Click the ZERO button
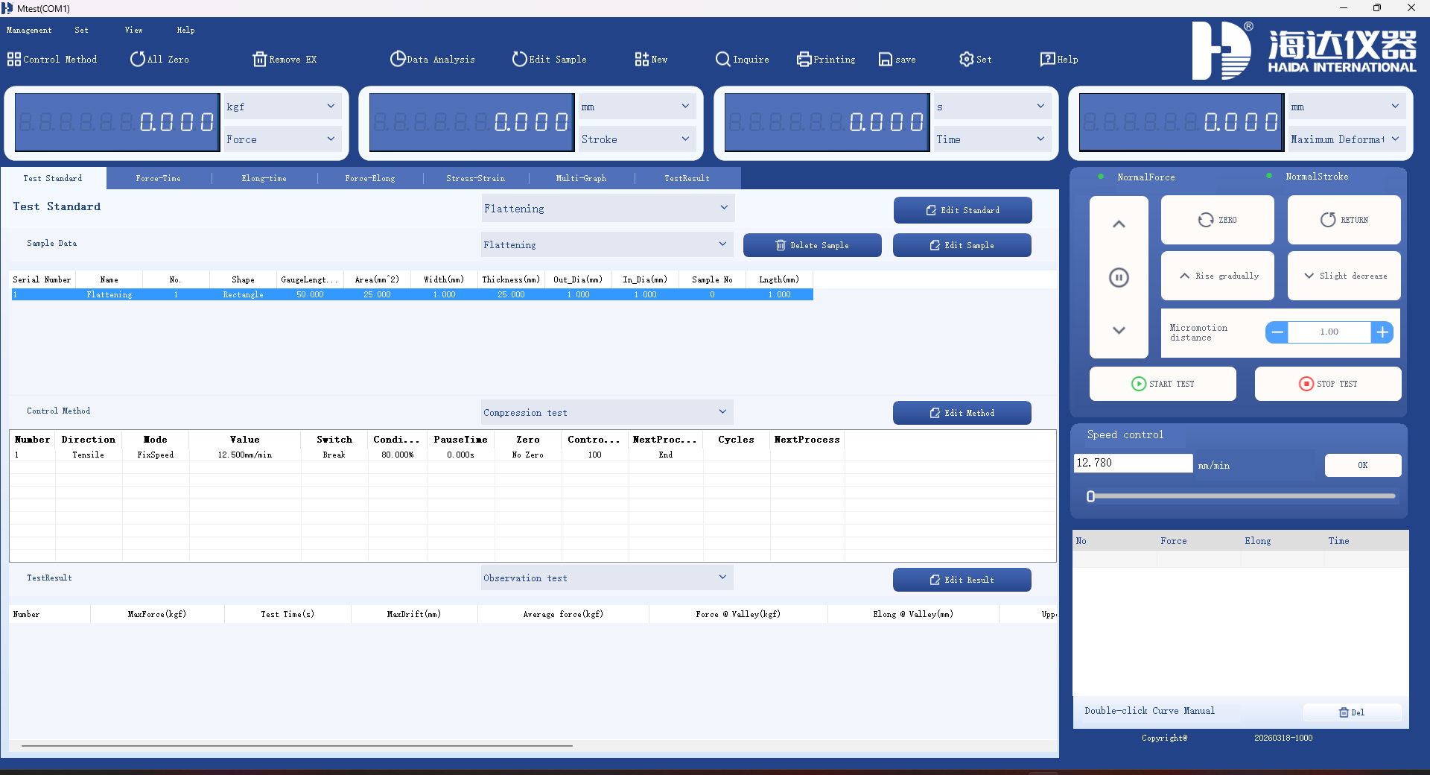 pos(1217,220)
